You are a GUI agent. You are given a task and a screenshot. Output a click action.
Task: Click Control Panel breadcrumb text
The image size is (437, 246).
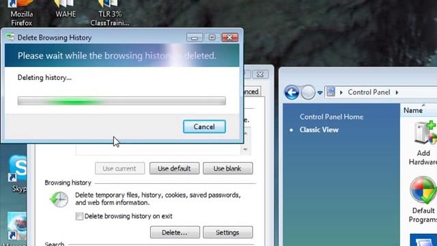[x=369, y=92]
